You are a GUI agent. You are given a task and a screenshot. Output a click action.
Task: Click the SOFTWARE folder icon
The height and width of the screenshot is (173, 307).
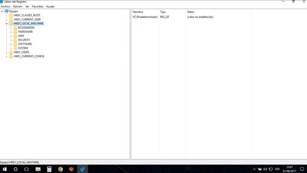[15, 44]
